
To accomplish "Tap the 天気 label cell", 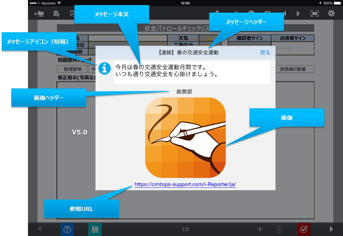I will pos(183,38).
